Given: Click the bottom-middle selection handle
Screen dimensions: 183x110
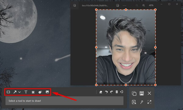Looking at the screenshot, I should [126, 85].
